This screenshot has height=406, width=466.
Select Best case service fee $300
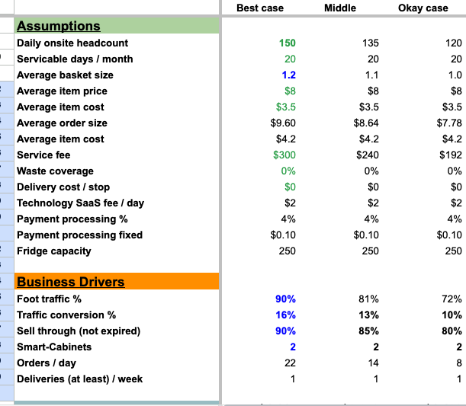(284, 155)
